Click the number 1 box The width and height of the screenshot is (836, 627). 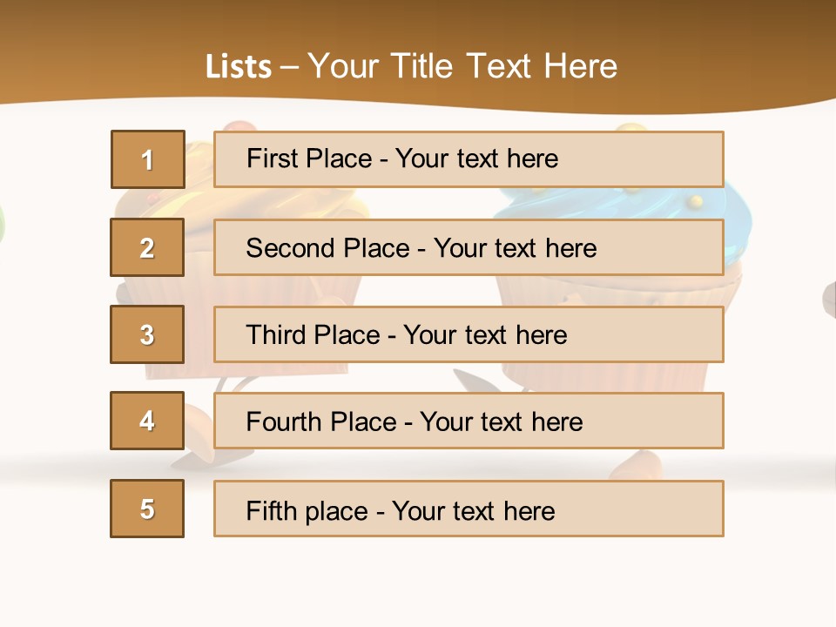pos(148,159)
